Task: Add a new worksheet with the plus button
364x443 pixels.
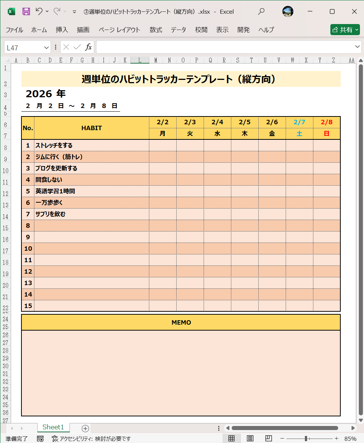Action: 85,428
